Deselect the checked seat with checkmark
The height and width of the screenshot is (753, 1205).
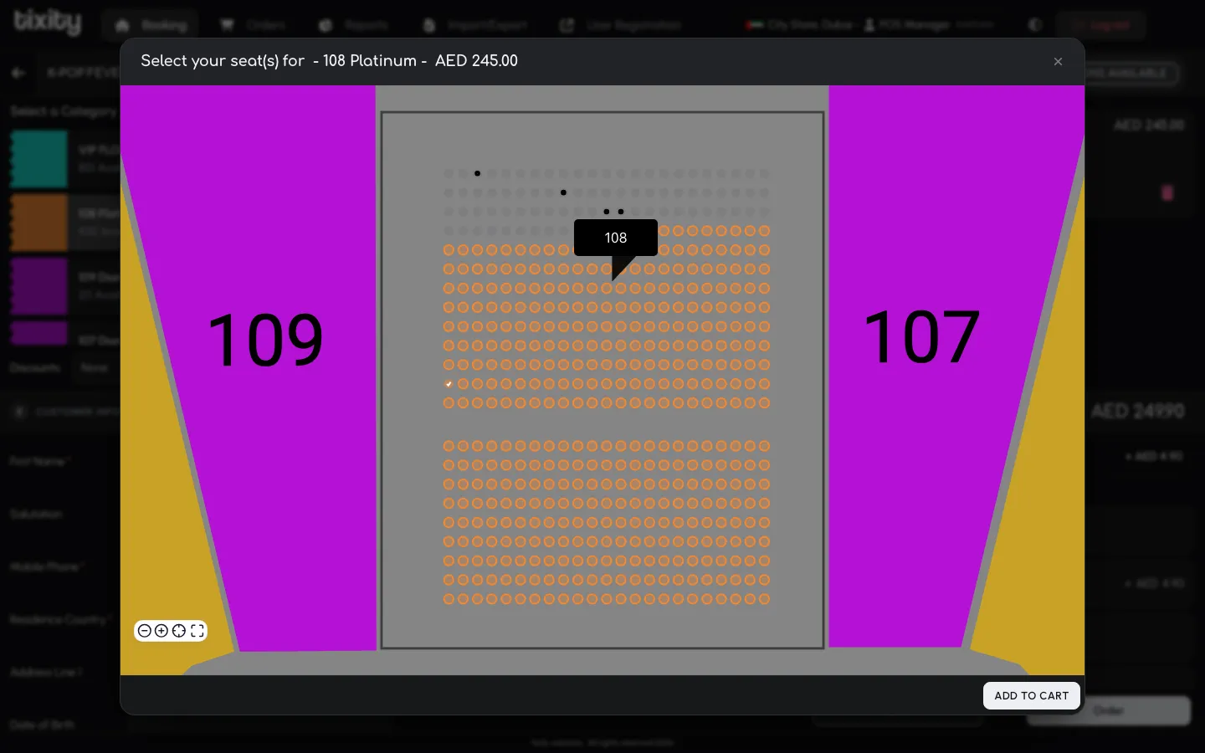(449, 384)
